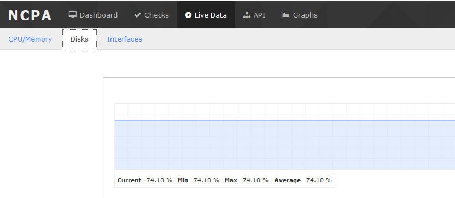Switch to the Interfaces tab
This screenshot has width=455, height=198.
(125, 39)
